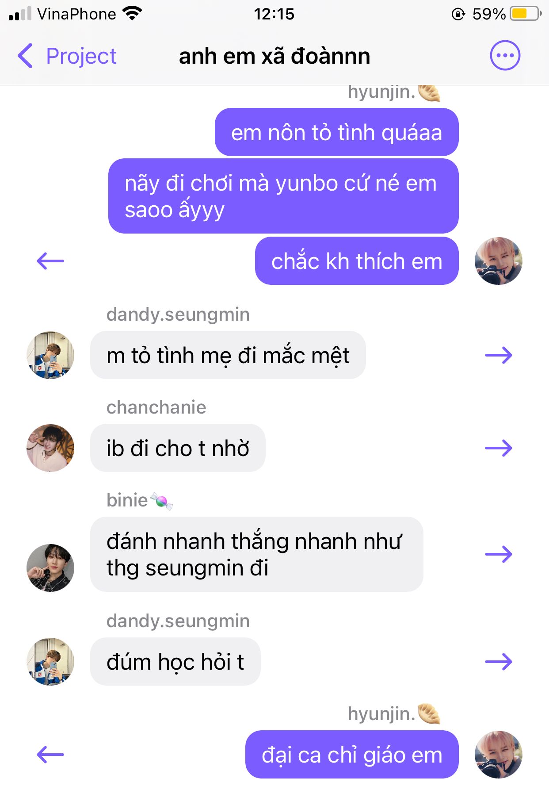The height and width of the screenshot is (790, 549).
Task: Tap the battery indicator in status bar
Action: [526, 14]
